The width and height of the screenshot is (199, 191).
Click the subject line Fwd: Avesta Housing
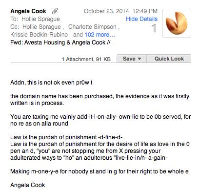click(60, 42)
